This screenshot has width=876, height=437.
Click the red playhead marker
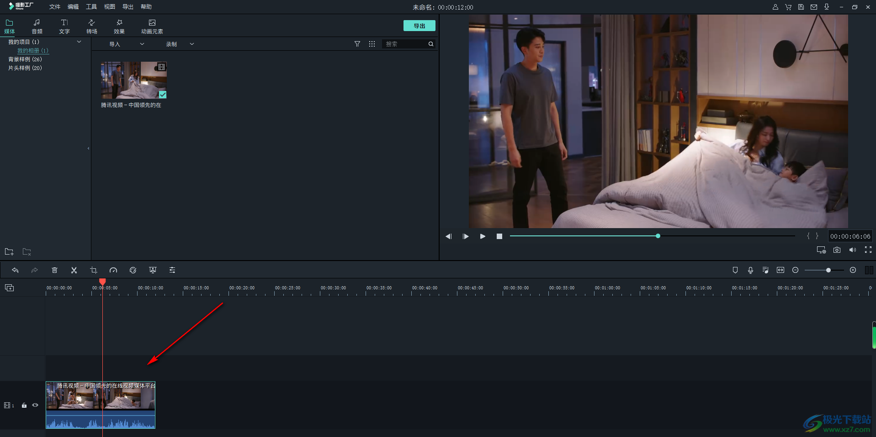pos(102,282)
